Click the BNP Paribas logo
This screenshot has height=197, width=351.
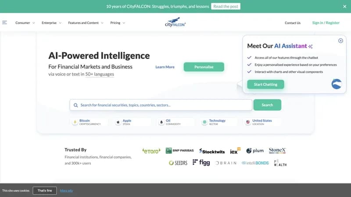(x=179, y=151)
